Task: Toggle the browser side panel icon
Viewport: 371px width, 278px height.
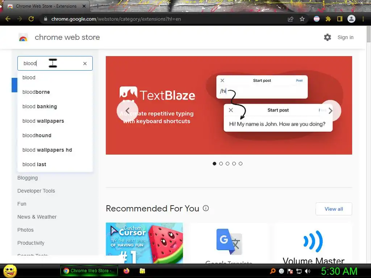Action: [x=340, y=19]
